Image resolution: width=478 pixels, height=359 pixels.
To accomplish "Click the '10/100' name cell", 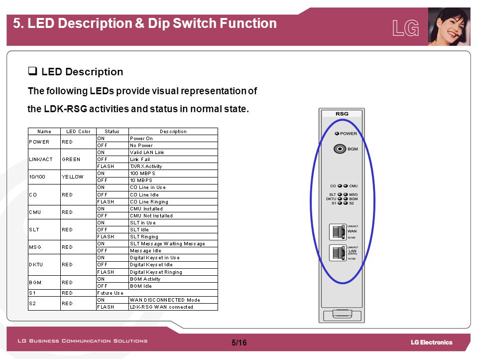I will point(44,177).
